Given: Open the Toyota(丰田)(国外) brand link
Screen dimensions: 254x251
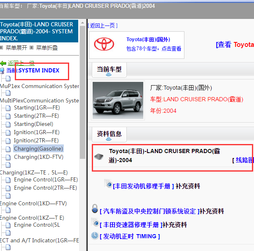Looking at the screenshot, I should click(x=148, y=40).
